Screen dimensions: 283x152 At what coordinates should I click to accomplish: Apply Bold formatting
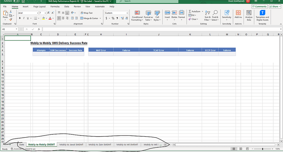[x=20, y=18]
